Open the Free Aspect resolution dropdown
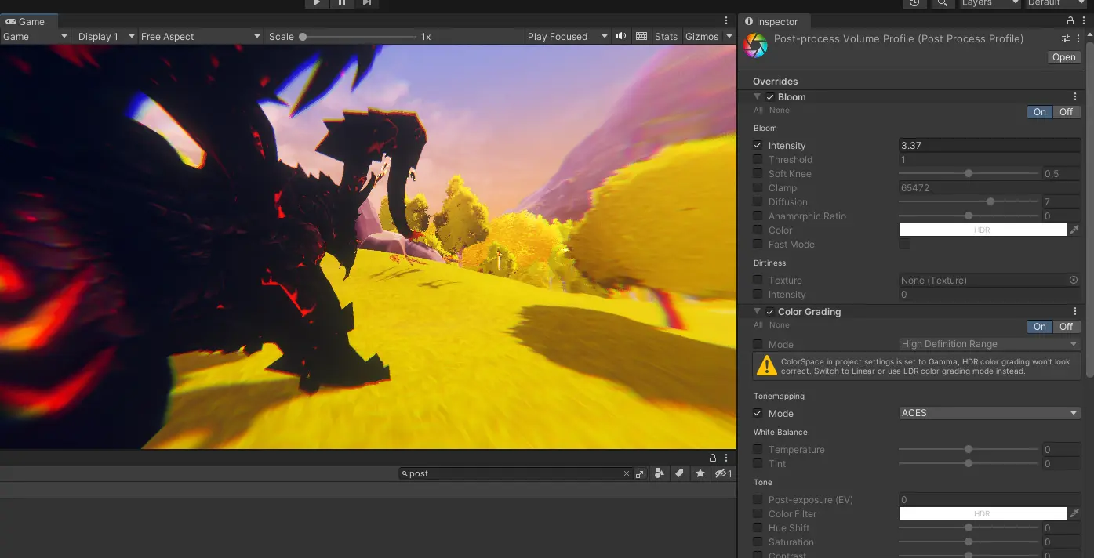The image size is (1094, 558). [200, 36]
